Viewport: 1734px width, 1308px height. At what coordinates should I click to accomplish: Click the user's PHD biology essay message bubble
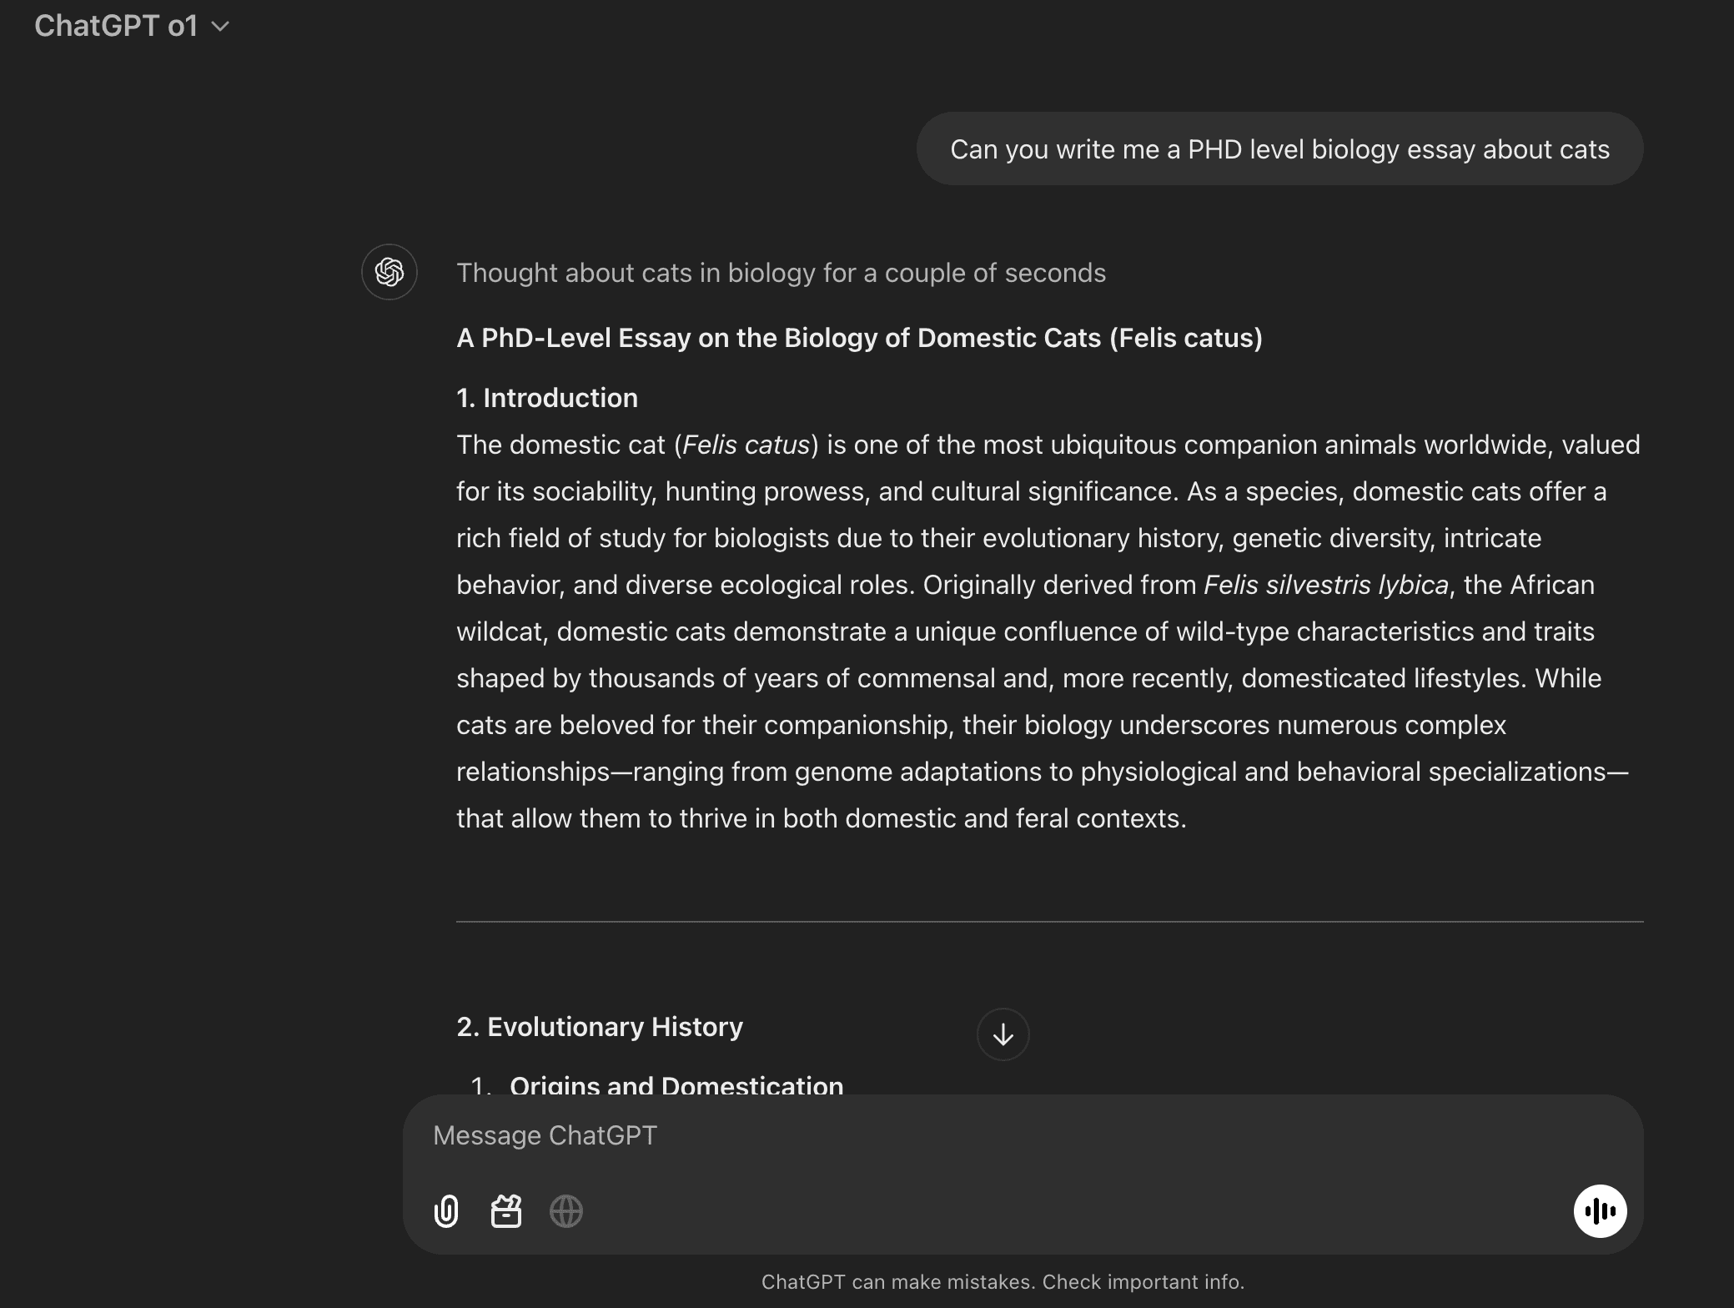tap(1279, 149)
